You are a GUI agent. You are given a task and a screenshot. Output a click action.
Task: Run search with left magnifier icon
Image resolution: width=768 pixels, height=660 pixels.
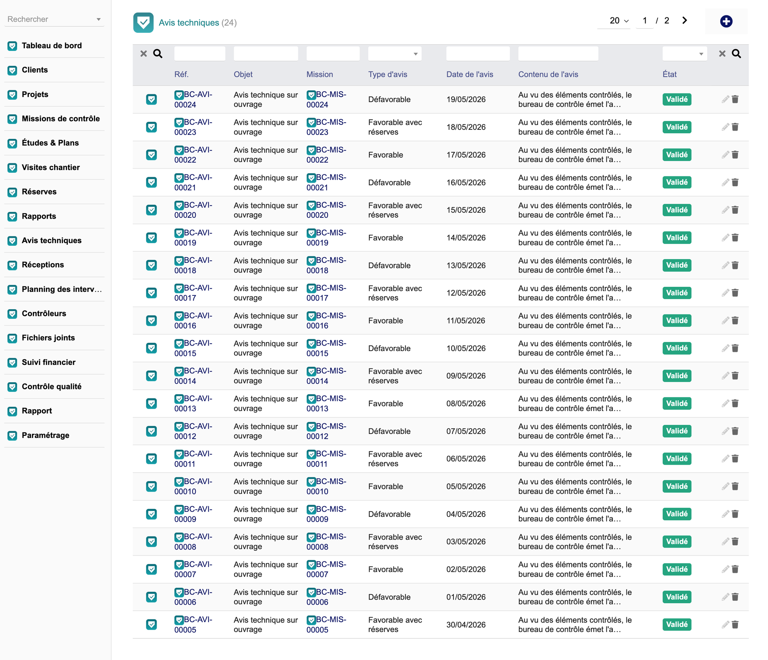point(158,54)
